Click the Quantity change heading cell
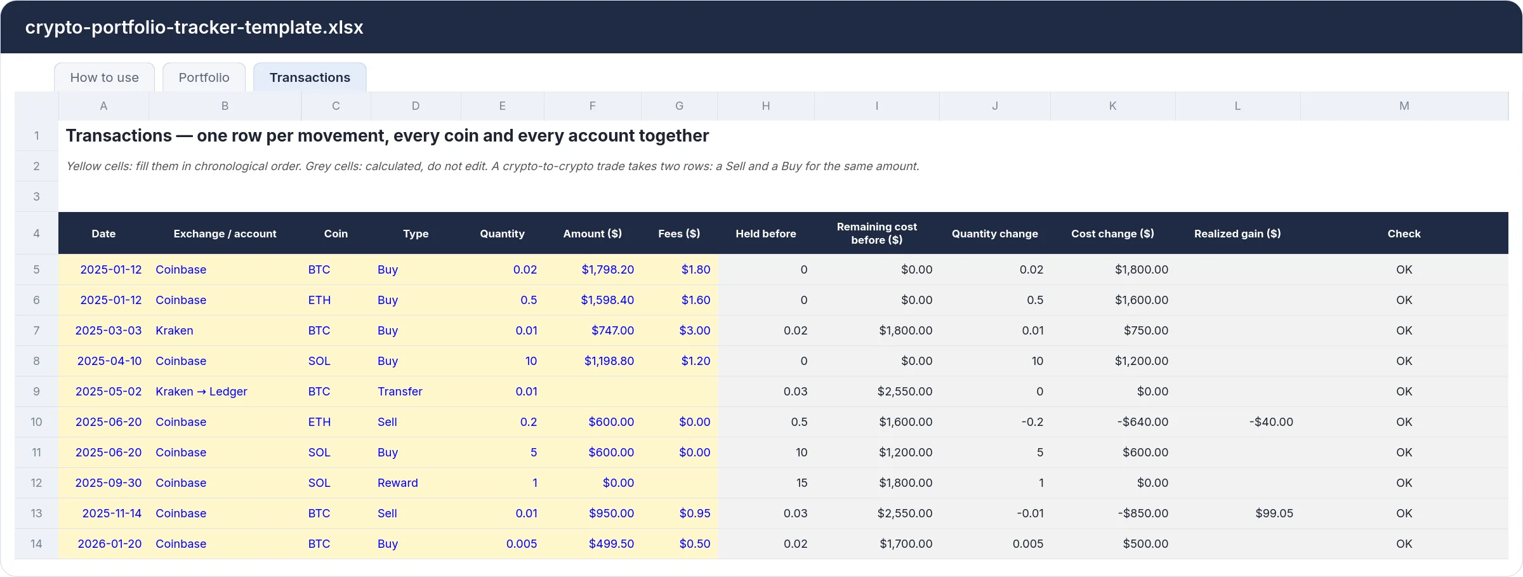This screenshot has width=1523, height=577. click(994, 234)
